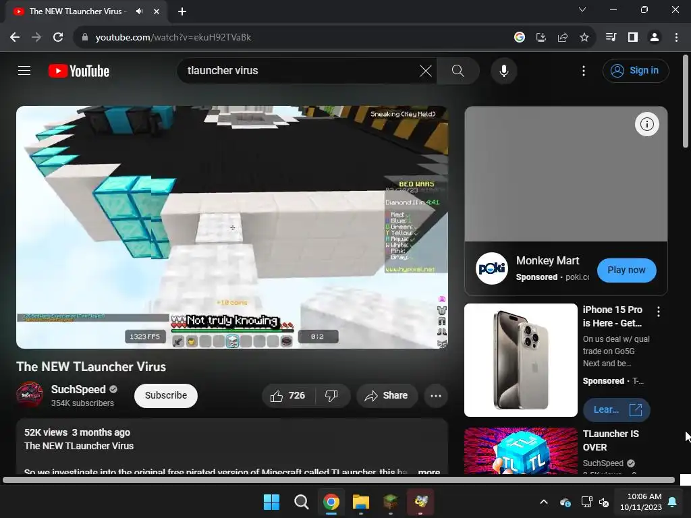Open the TLauncher IS OVER video title
Screen dimensions: 691x518
(610, 440)
